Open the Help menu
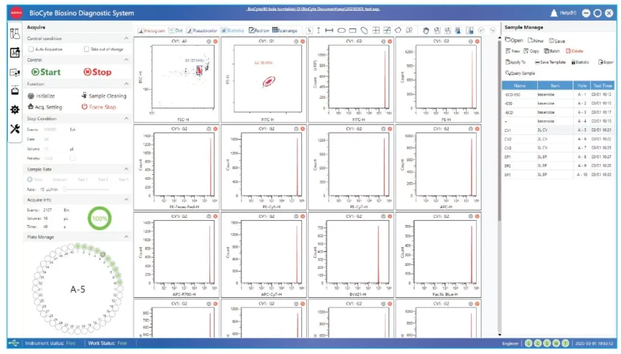621x354 pixels. click(x=569, y=12)
